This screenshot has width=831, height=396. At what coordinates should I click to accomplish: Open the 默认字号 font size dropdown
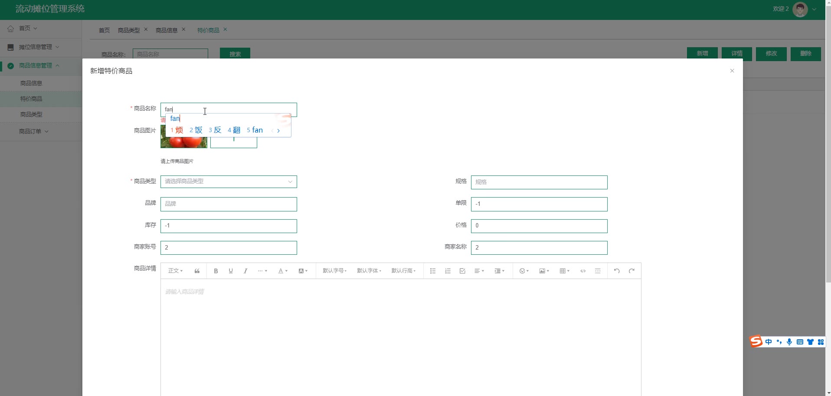pyautogui.click(x=334, y=271)
